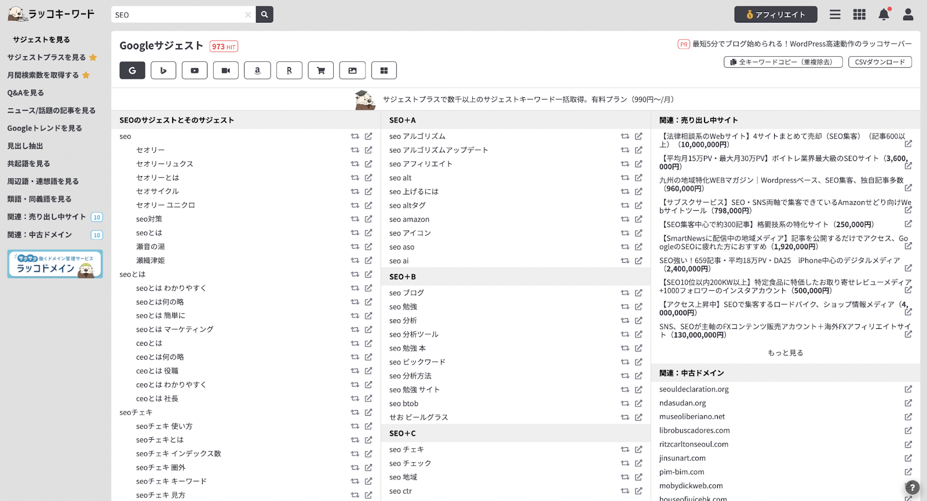Image resolution: width=927 pixels, height=501 pixels.
Task: Select Googleトレンドを見る in the sidebar
Action: pos(45,128)
